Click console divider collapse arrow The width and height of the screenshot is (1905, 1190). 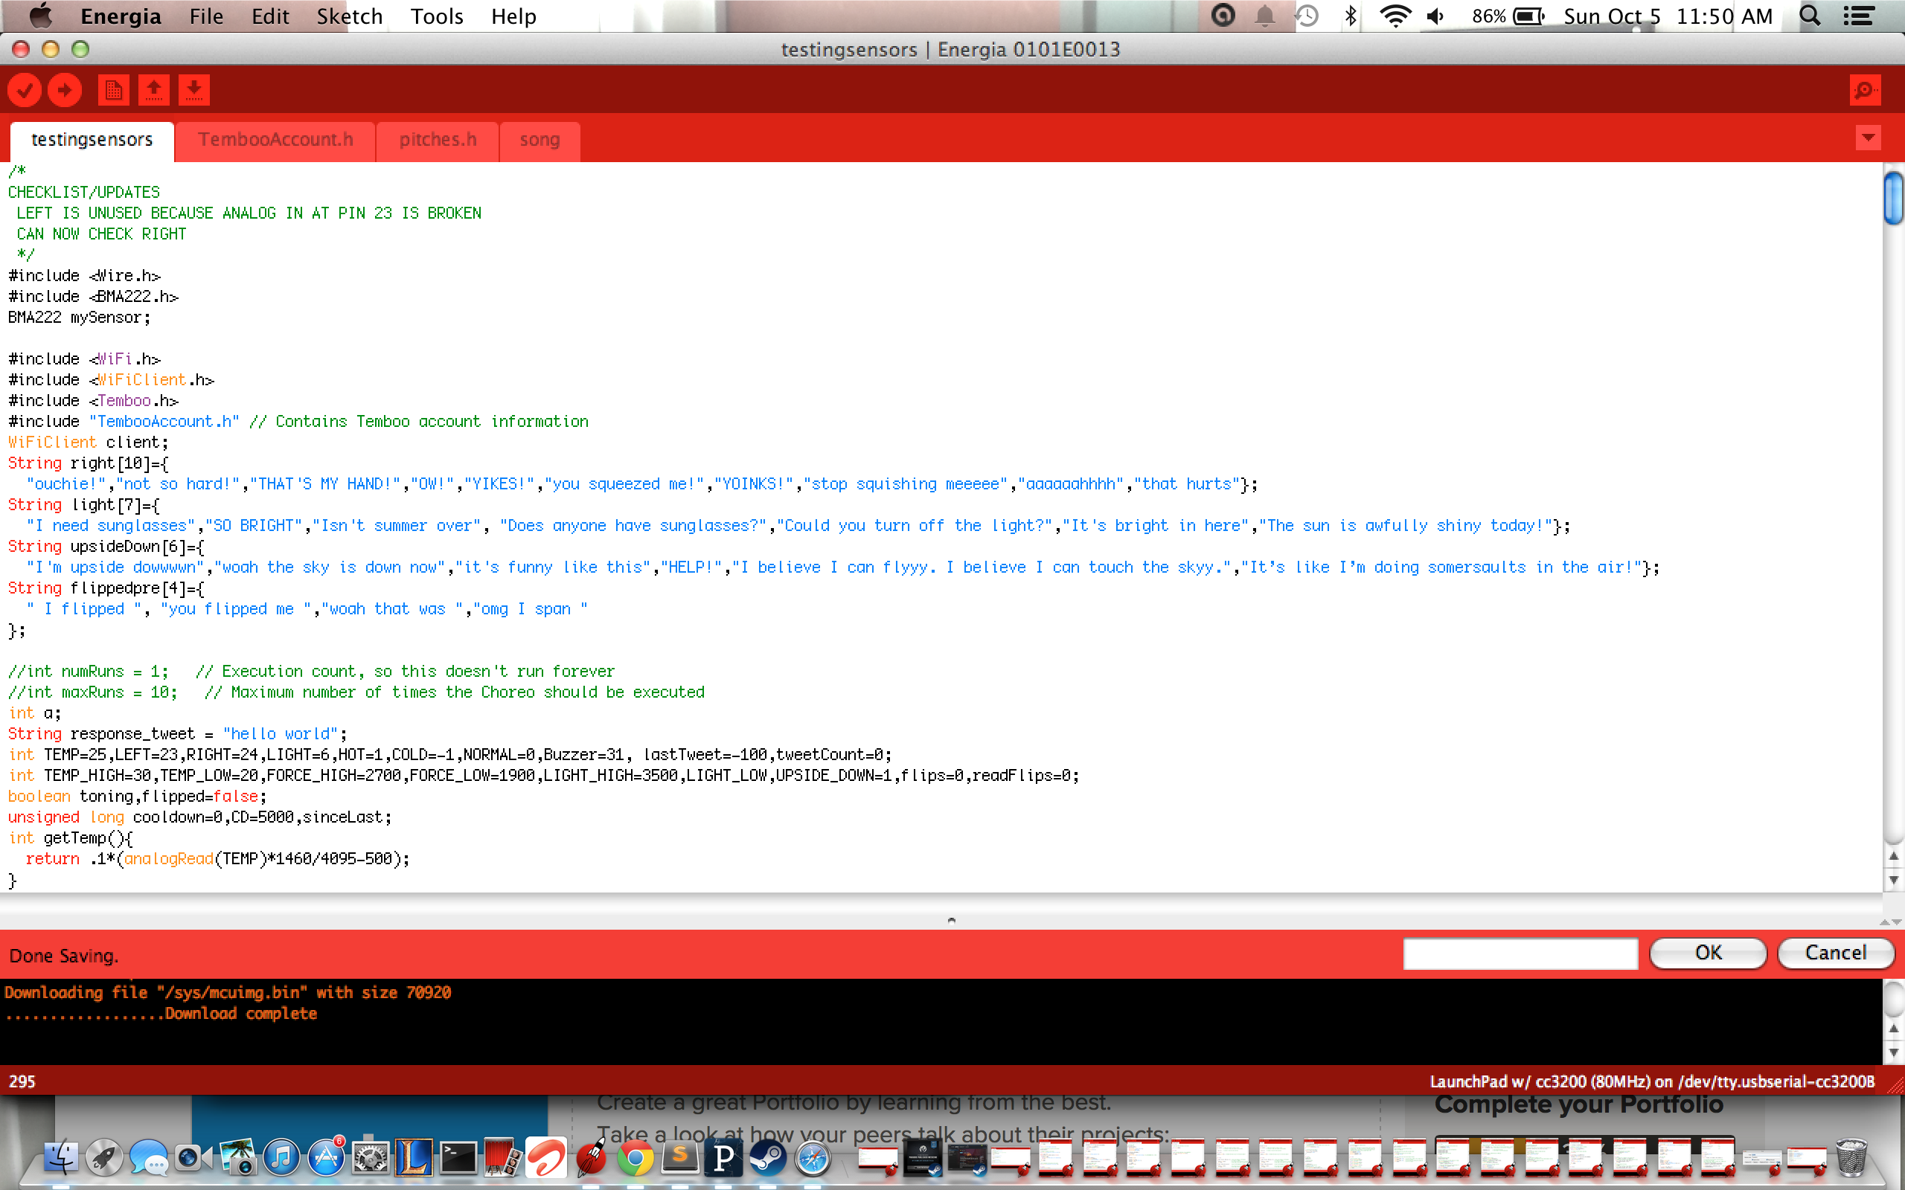tap(951, 919)
